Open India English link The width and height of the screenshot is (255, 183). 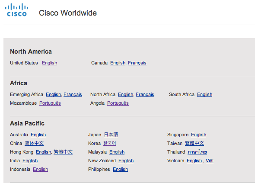30,161
